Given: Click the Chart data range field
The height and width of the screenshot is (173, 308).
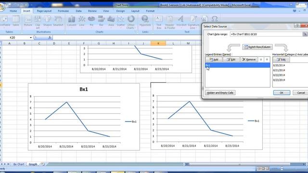Looking at the screenshot, I should (266, 34).
